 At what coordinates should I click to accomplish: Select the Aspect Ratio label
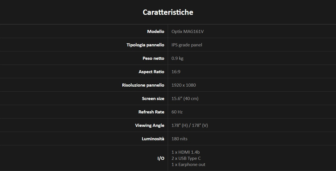(x=151, y=72)
